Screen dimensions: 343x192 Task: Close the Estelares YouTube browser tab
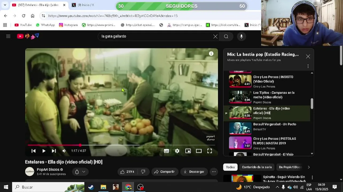[64, 5]
